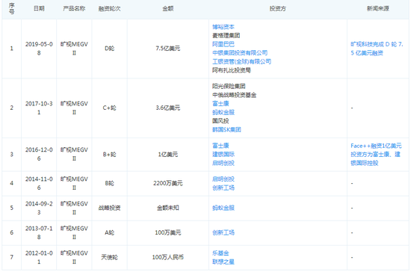Viewport: 411px width, 272px height.
Task: Open 启明创投 link in the B轮 row
Action: click(223, 179)
